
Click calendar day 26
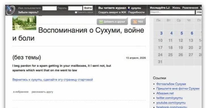point(181,55)
